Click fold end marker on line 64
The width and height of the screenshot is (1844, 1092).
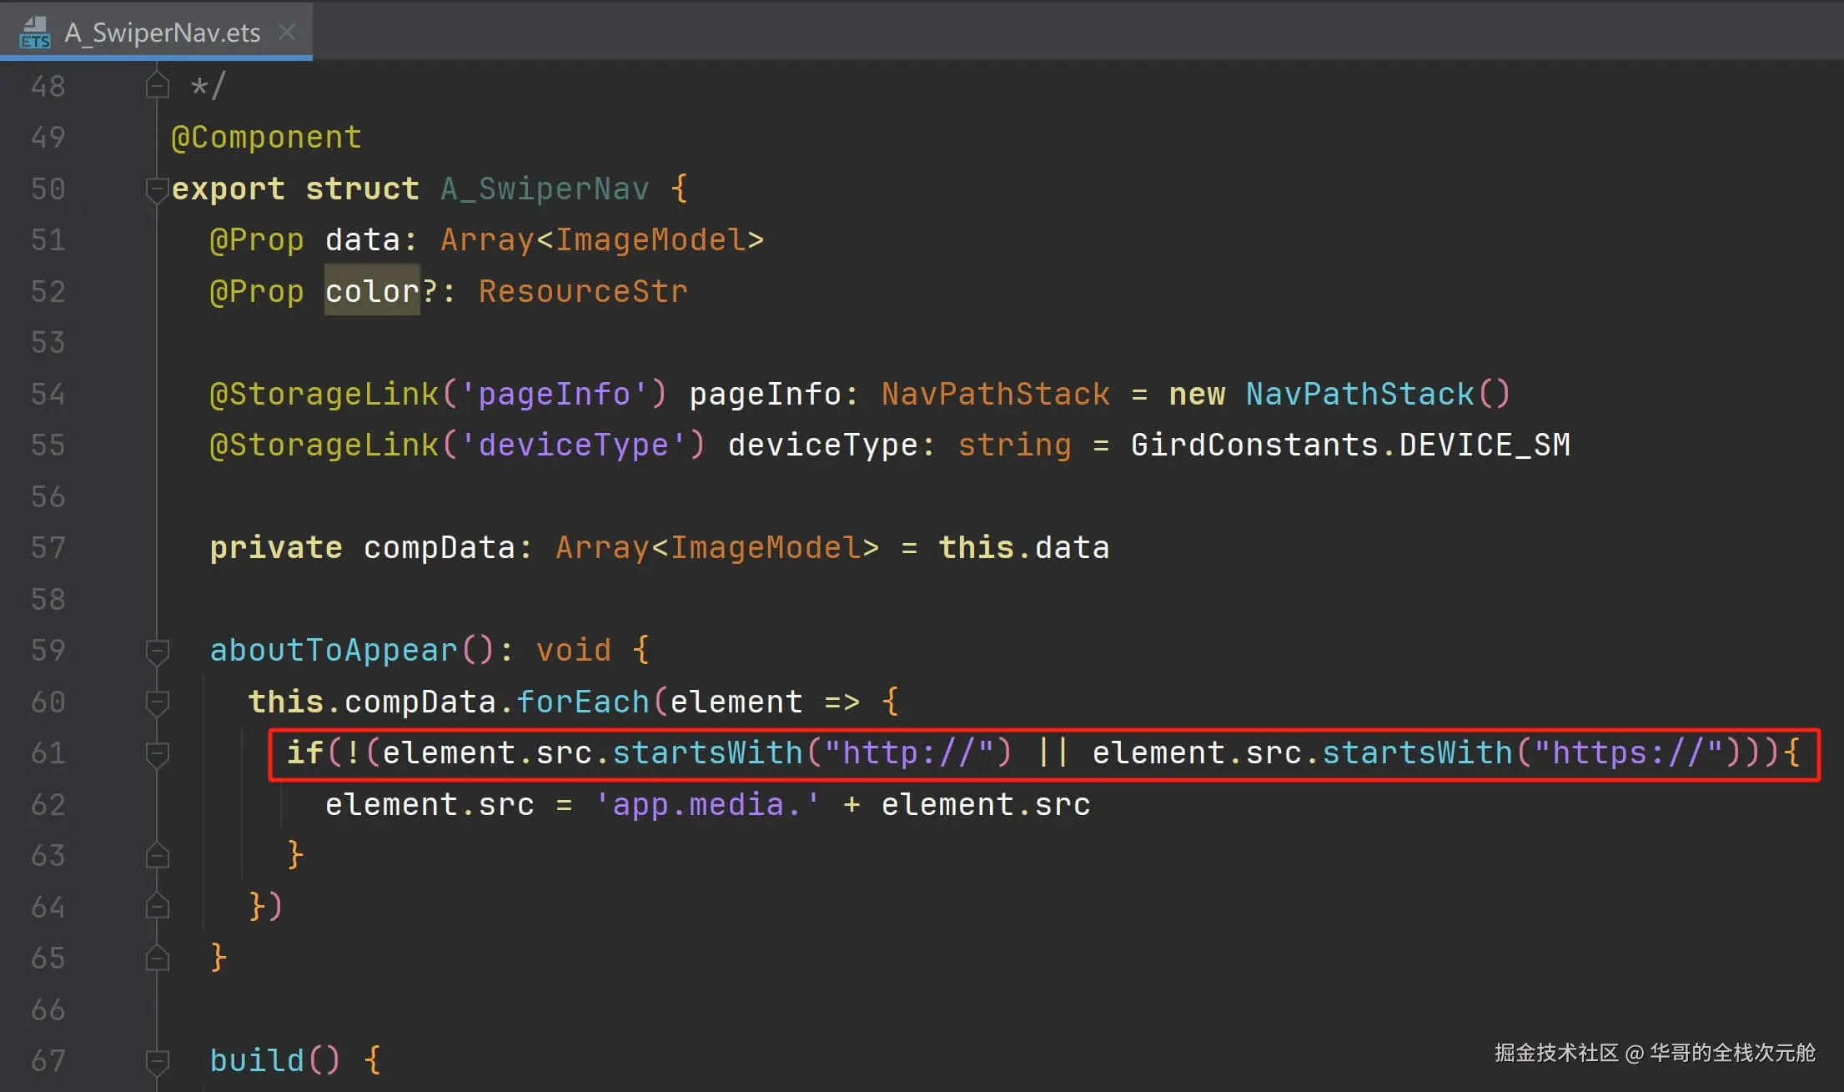157,907
